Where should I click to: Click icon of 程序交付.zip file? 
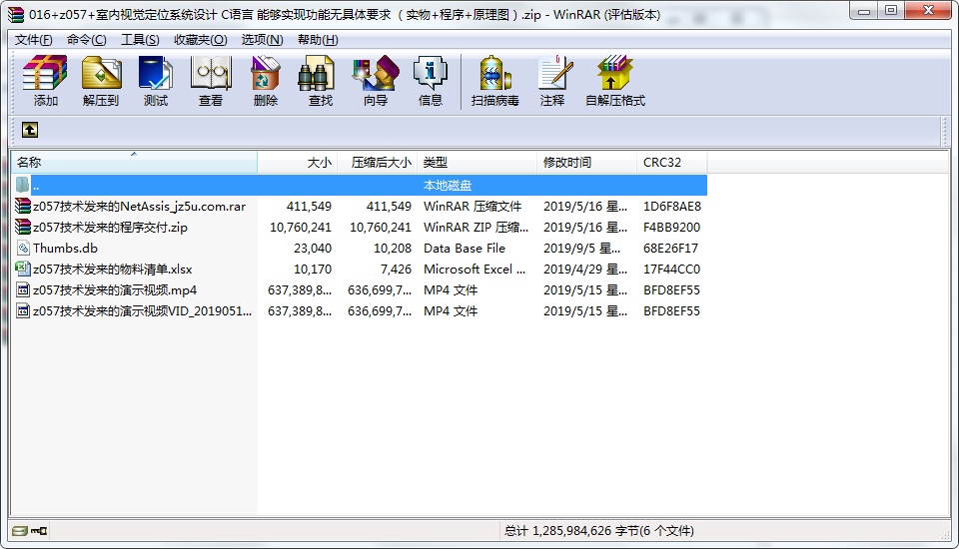coord(23,227)
